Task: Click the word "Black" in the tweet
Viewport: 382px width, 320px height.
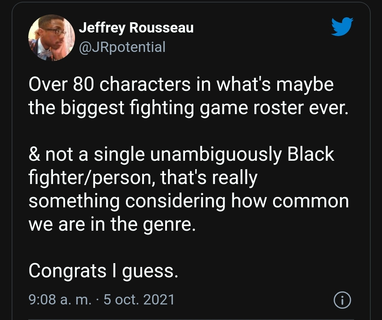Action: coord(311,154)
